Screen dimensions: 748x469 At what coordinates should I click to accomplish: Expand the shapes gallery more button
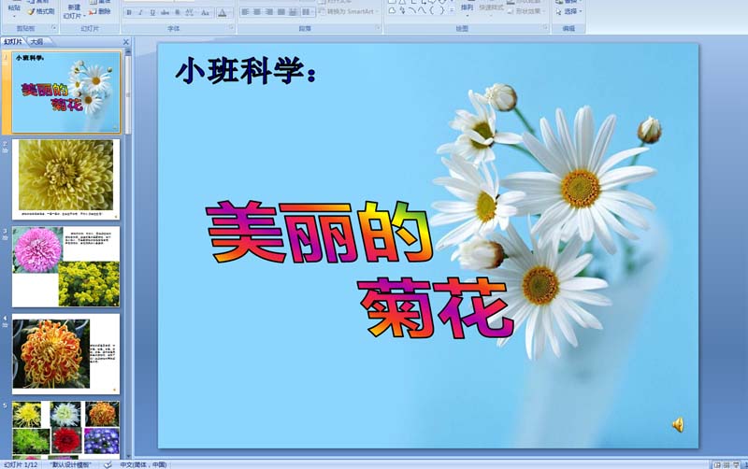point(452,10)
